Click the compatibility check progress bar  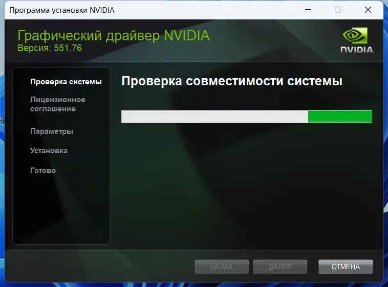pyautogui.click(x=246, y=116)
